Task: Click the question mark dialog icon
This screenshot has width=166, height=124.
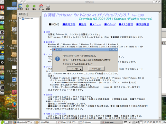Action: (x=57, y=59)
